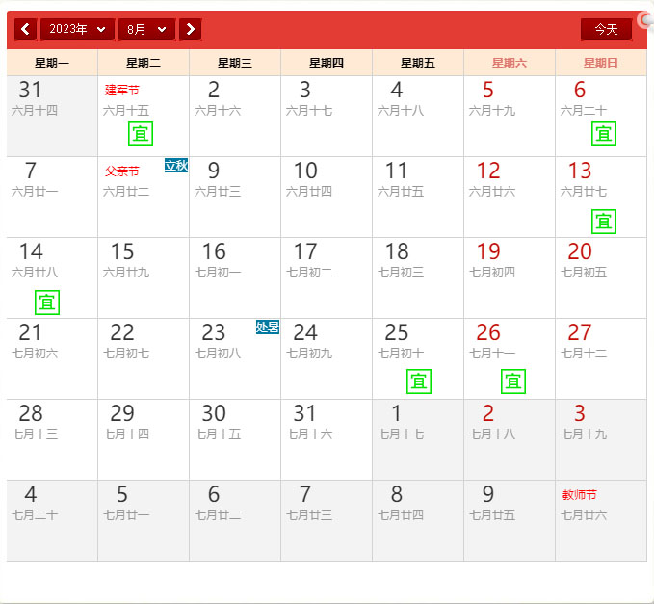The height and width of the screenshot is (604, 654).
Task: Open the 8月 month dropdown
Action: tap(146, 29)
